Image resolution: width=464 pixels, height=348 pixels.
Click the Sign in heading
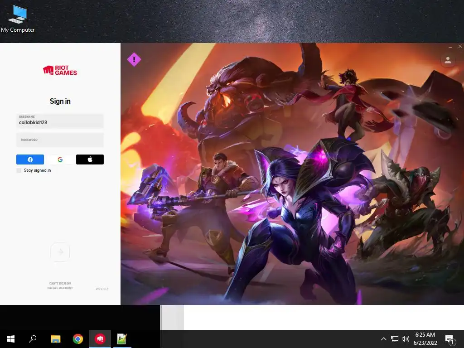(60, 101)
